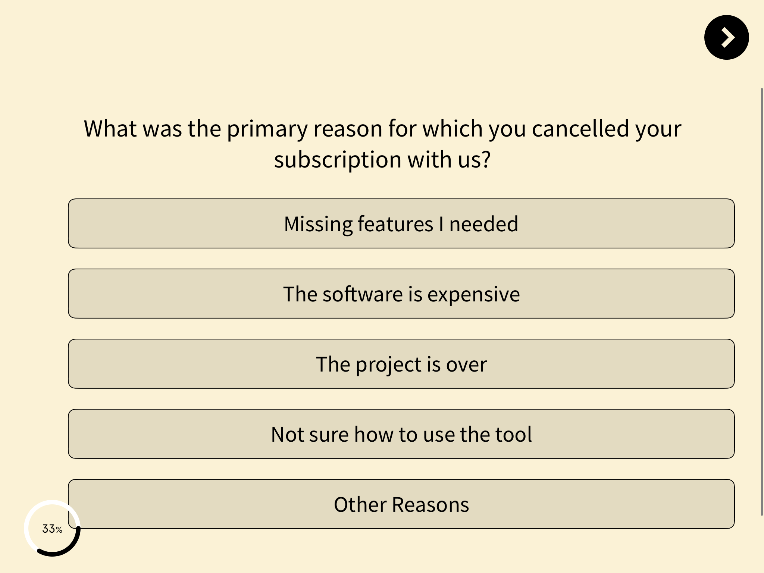
Task: Select the circular progress ring icon
Action: (x=52, y=528)
